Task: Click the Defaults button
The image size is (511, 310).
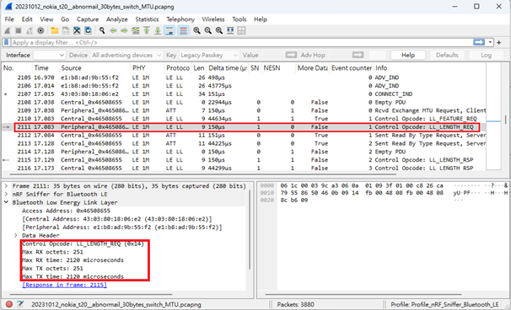Action: pos(447,55)
